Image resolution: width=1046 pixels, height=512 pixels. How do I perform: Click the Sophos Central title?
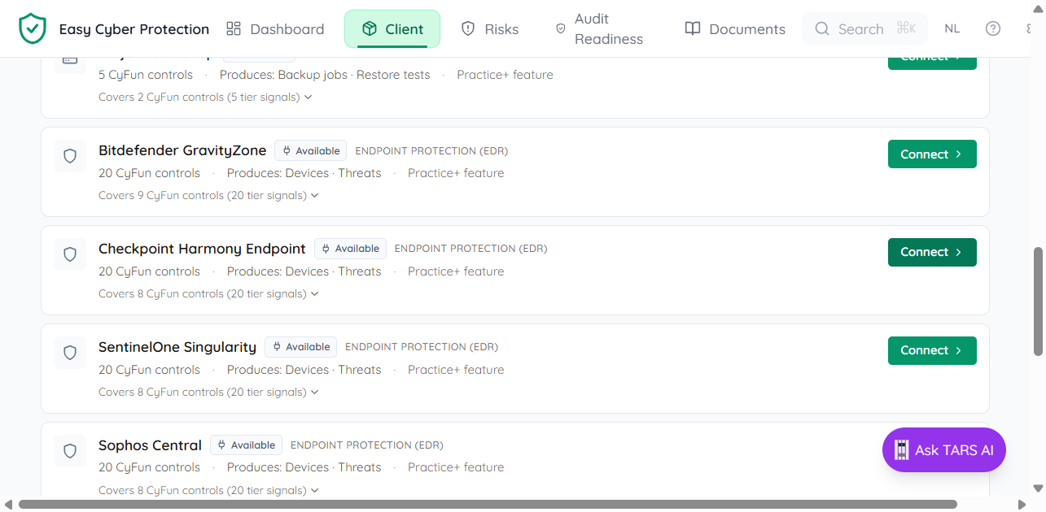pyautogui.click(x=150, y=446)
